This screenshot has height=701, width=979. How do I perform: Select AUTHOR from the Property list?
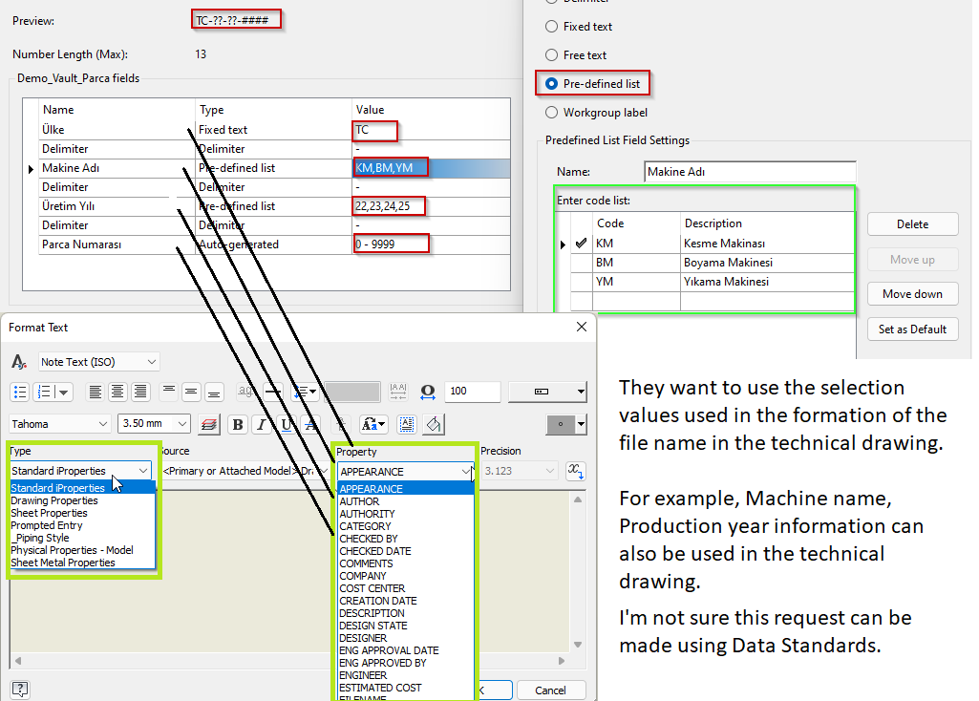coord(361,500)
